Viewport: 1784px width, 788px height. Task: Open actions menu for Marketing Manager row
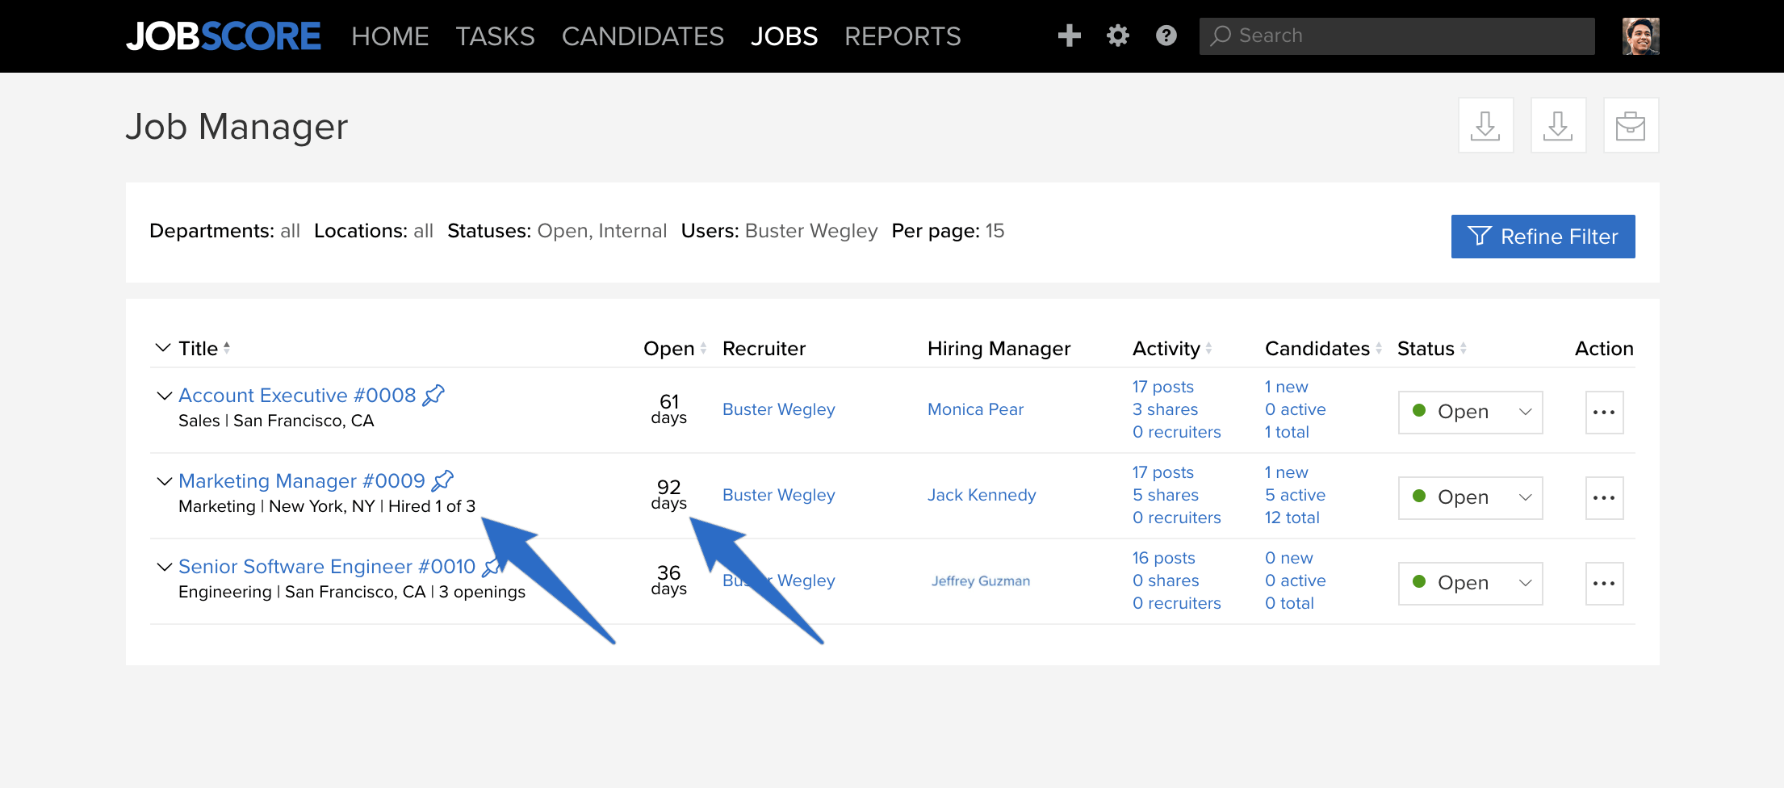(1604, 498)
